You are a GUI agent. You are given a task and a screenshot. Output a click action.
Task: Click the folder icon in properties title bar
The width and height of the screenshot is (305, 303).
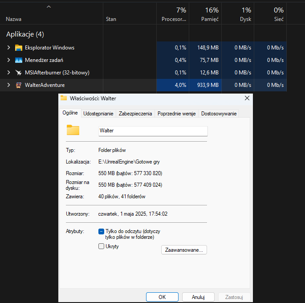(64, 98)
